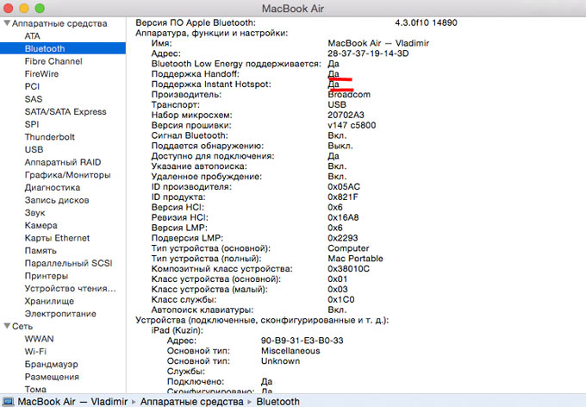This screenshot has width=586, height=407.
Task: Select the address value 28-37-37-19-14-3D
Action: pos(368,53)
